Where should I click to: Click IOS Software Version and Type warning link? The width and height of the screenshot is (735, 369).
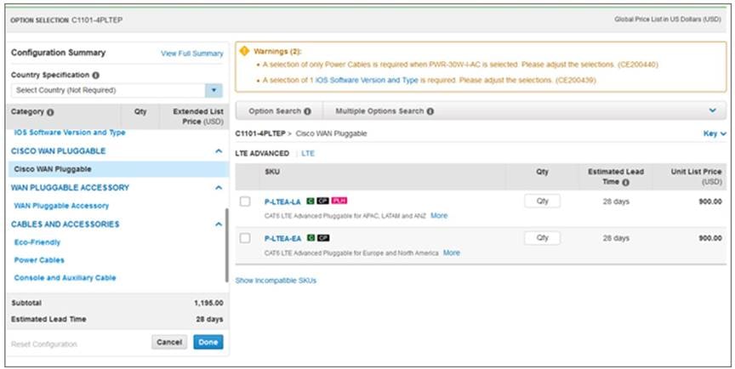tap(367, 80)
